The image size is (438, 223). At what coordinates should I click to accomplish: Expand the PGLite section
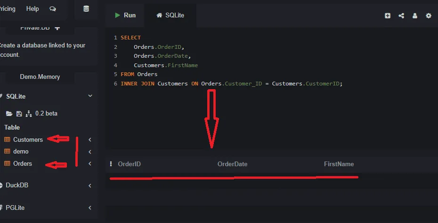pyautogui.click(x=90, y=208)
